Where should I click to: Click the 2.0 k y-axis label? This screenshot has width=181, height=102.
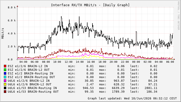[12, 47]
